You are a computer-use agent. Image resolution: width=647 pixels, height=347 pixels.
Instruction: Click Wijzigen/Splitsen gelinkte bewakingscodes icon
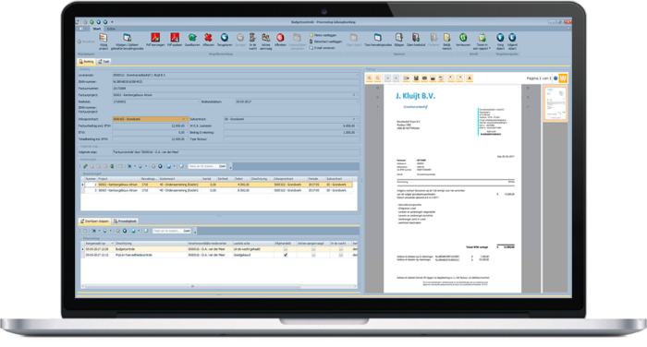128,39
